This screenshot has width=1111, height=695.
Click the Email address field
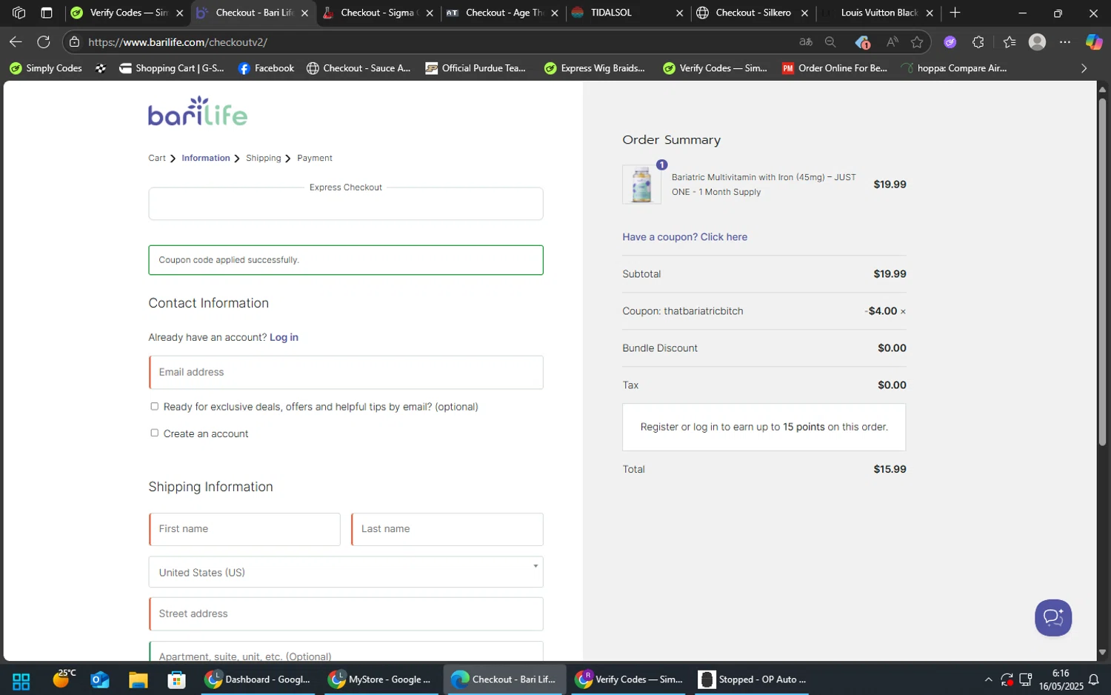[346, 372]
